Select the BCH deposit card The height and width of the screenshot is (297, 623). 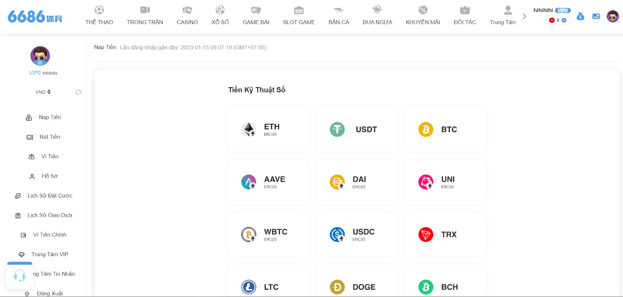click(445, 281)
